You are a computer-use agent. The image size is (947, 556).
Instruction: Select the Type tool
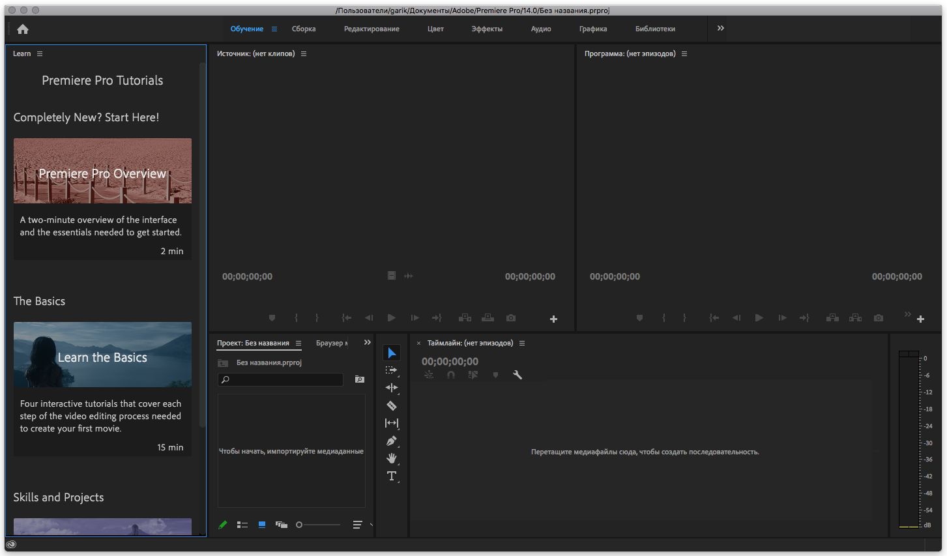(x=392, y=476)
